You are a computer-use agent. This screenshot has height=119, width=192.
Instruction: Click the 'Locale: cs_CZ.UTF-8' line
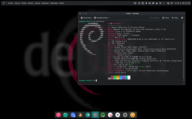pyautogui.click(x=117, y=73)
